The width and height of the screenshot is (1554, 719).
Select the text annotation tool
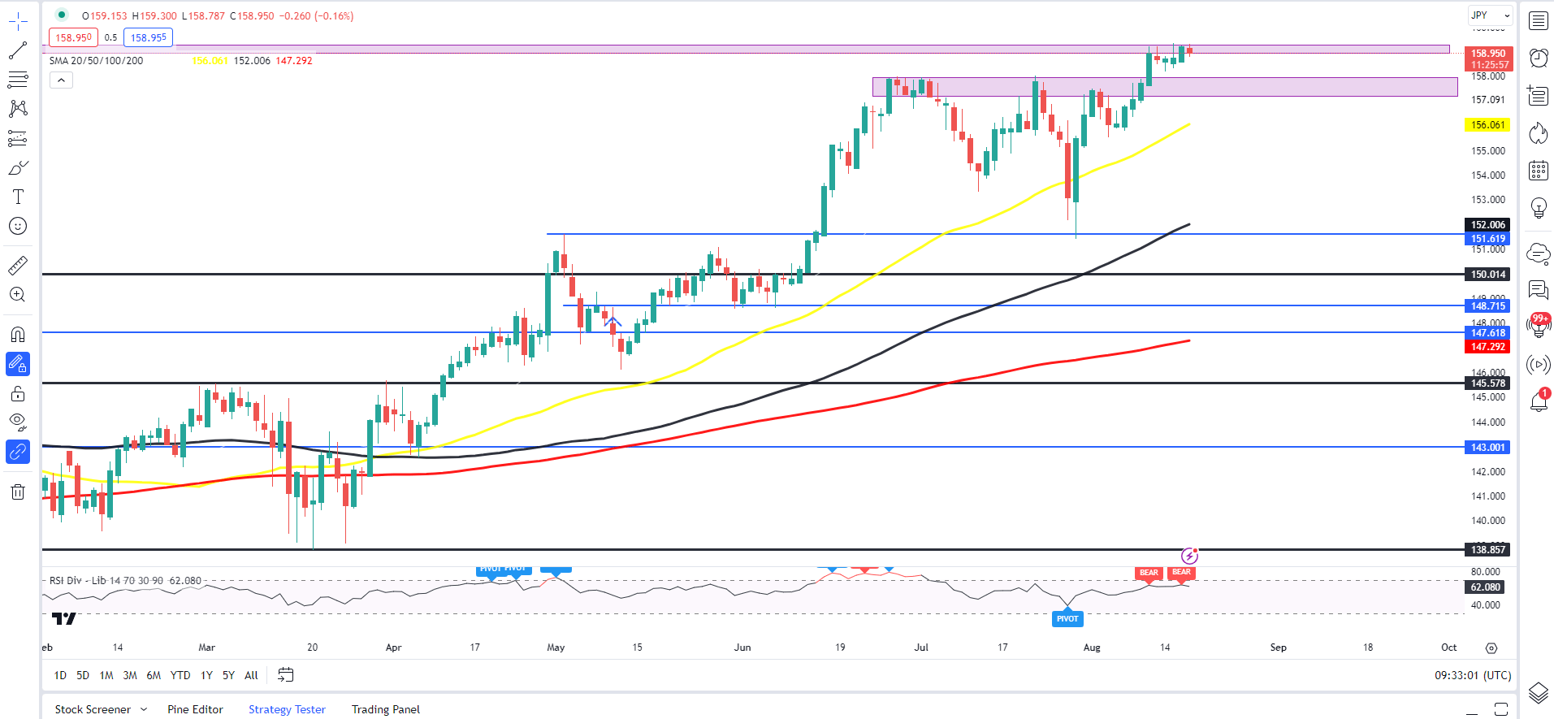point(18,197)
